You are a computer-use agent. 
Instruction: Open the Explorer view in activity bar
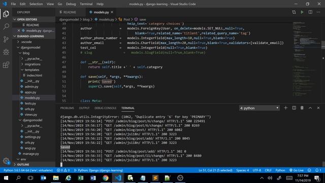(6, 14)
